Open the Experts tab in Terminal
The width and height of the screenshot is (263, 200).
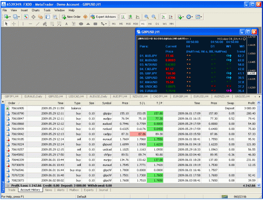point(88,190)
